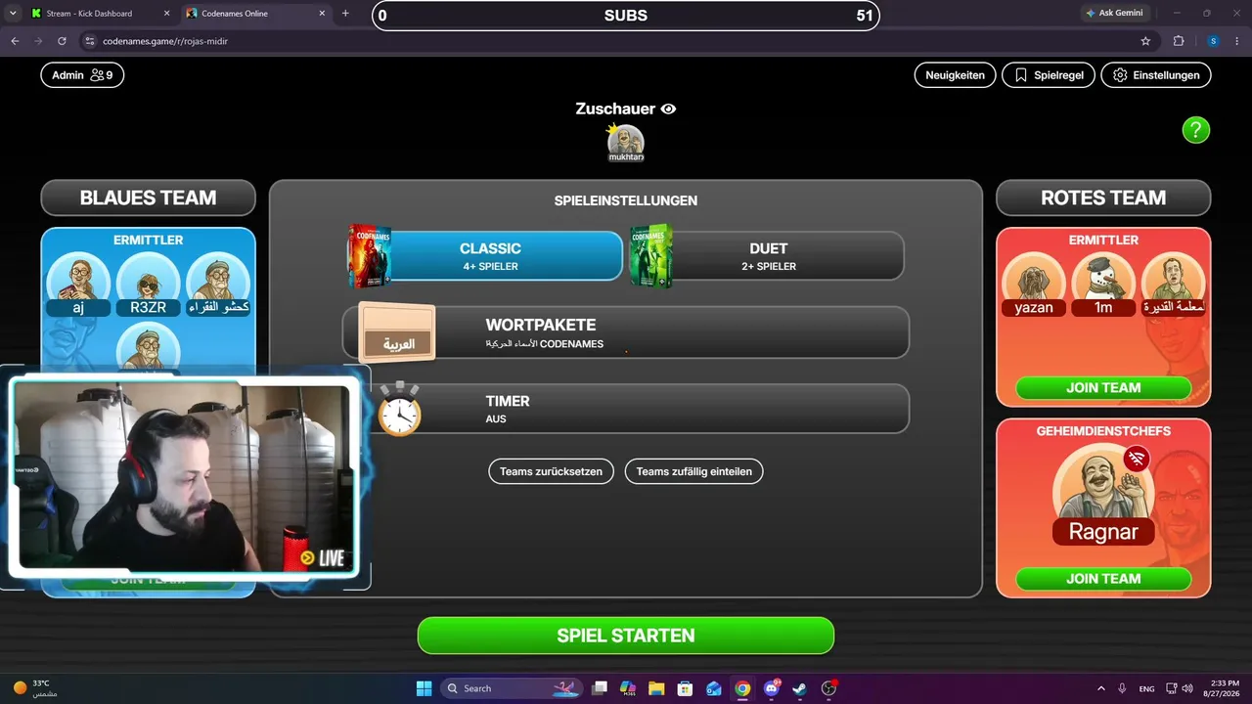1252x704 pixels.
Task: Open a new browser tab
Action: pos(345,14)
